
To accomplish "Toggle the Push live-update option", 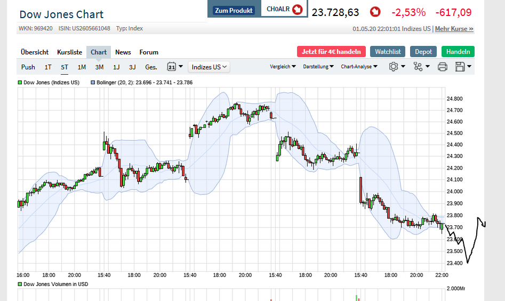I will point(28,67).
